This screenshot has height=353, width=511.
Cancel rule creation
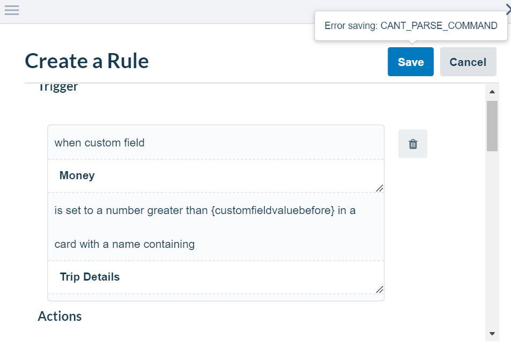[x=468, y=62]
